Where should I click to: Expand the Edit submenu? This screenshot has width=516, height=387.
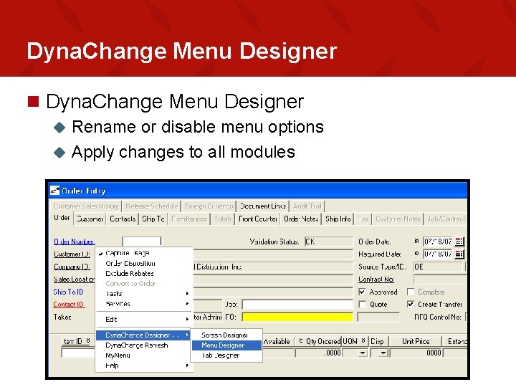click(x=145, y=319)
